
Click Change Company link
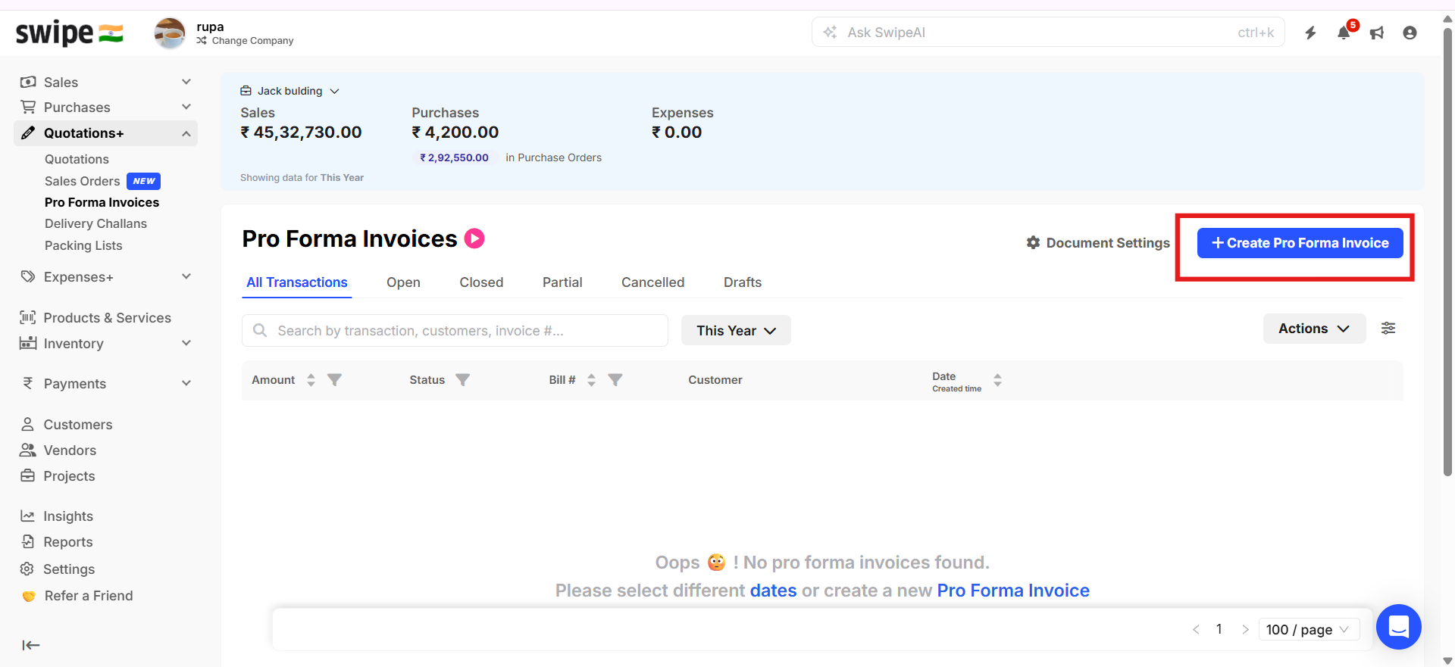pyautogui.click(x=245, y=41)
